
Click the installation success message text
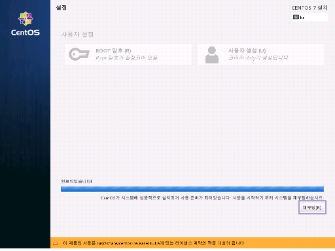click(x=211, y=197)
